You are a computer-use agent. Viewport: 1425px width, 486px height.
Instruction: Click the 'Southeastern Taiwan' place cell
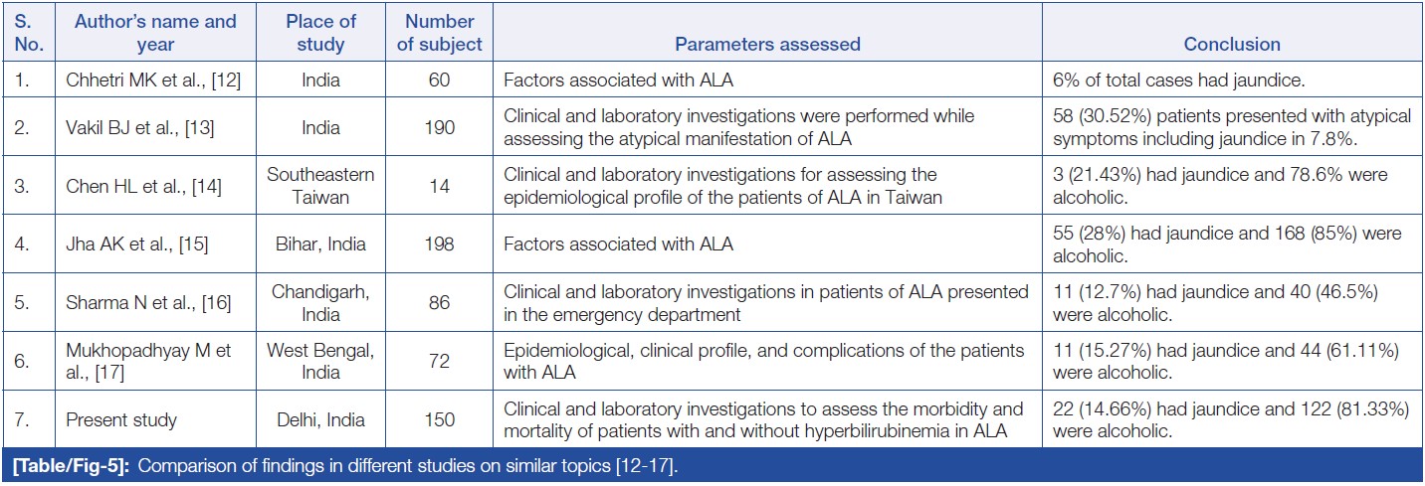tap(321, 186)
